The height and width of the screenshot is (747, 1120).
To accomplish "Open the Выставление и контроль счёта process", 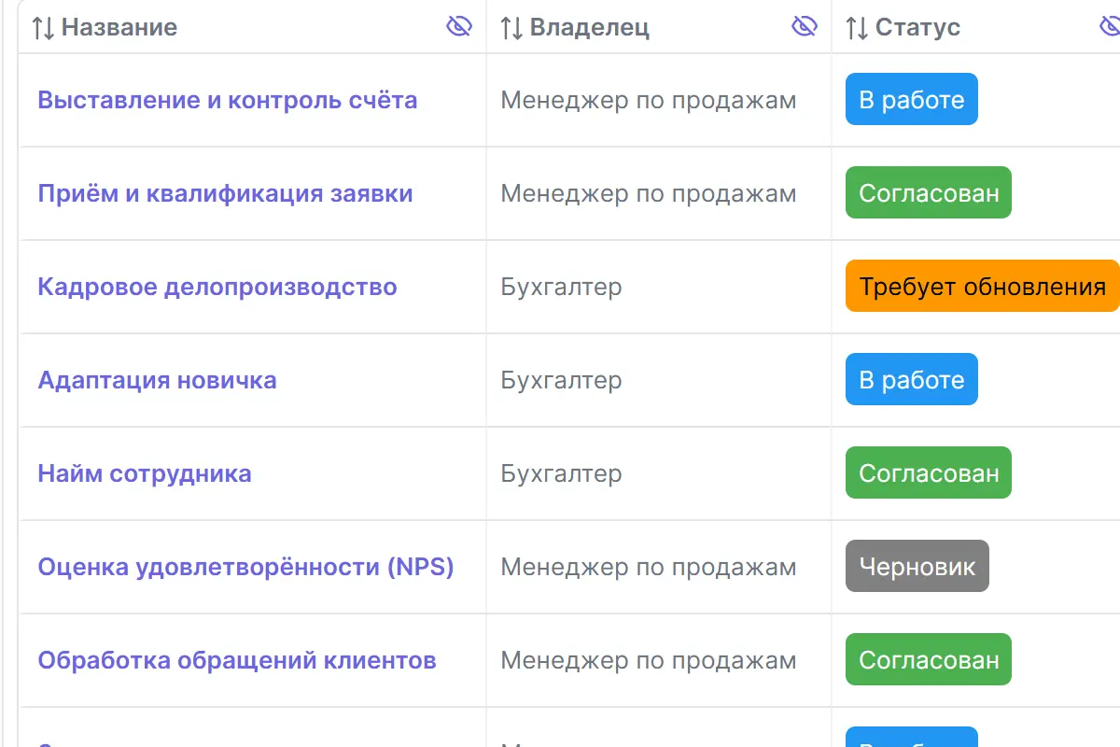I will pyautogui.click(x=228, y=100).
